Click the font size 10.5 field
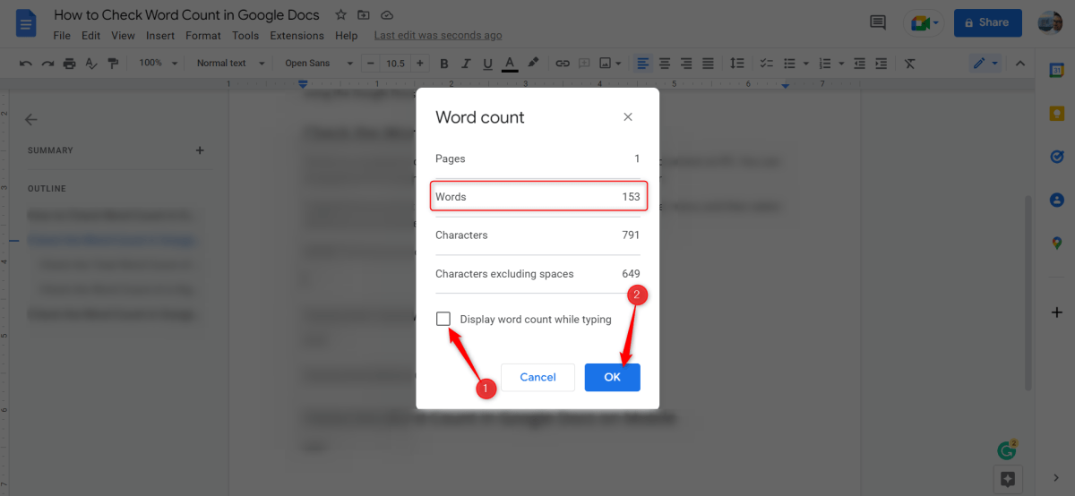The image size is (1075, 496). pos(395,64)
